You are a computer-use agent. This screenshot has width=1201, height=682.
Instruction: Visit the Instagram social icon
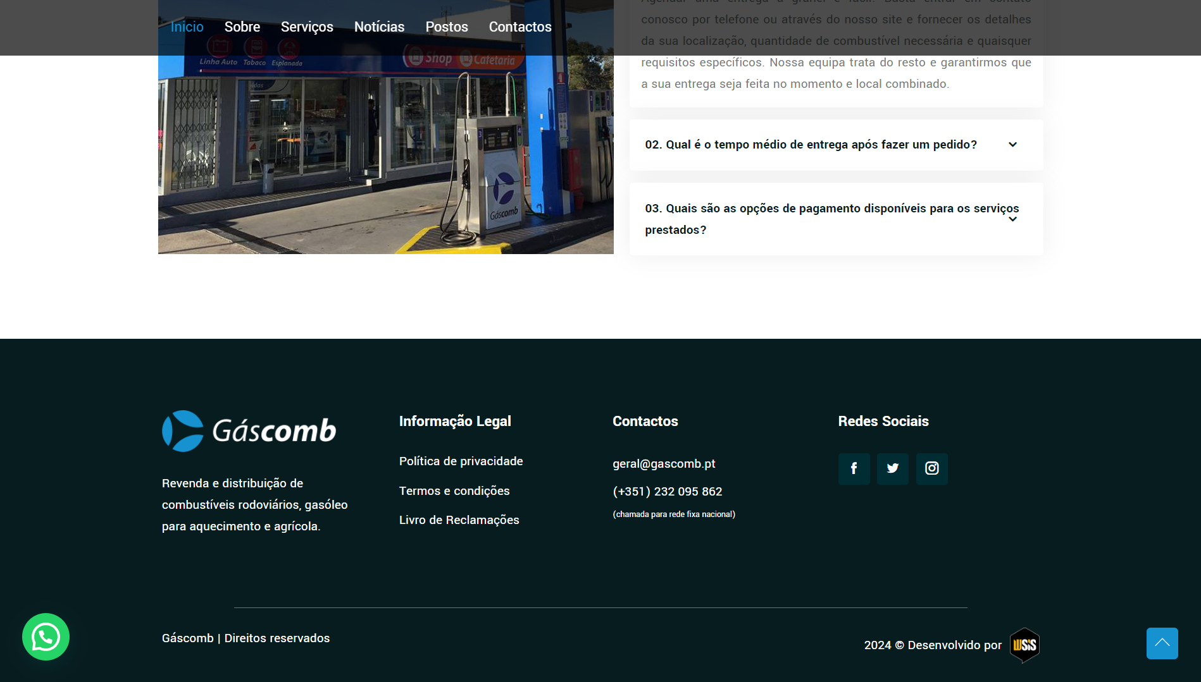click(x=931, y=468)
